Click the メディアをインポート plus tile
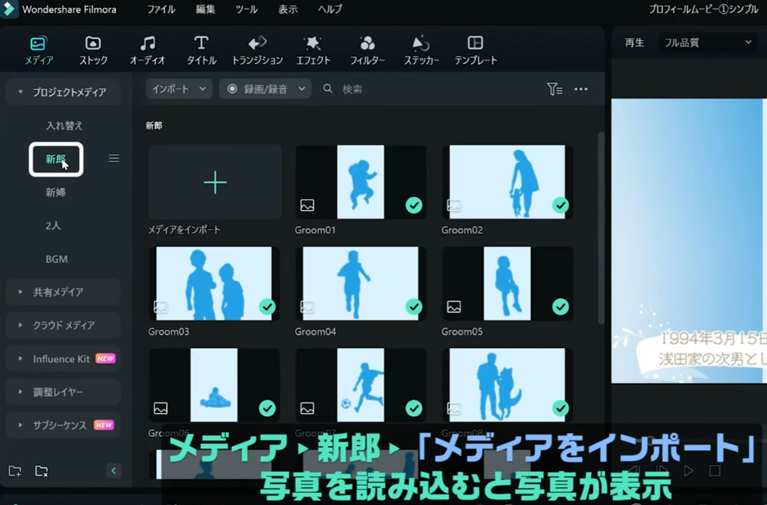This screenshot has width=767, height=505. (215, 182)
